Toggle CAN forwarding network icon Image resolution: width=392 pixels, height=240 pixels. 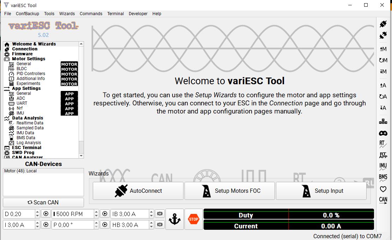(383, 122)
